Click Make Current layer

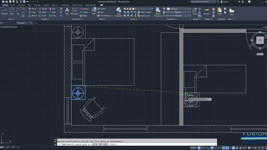tap(144, 12)
